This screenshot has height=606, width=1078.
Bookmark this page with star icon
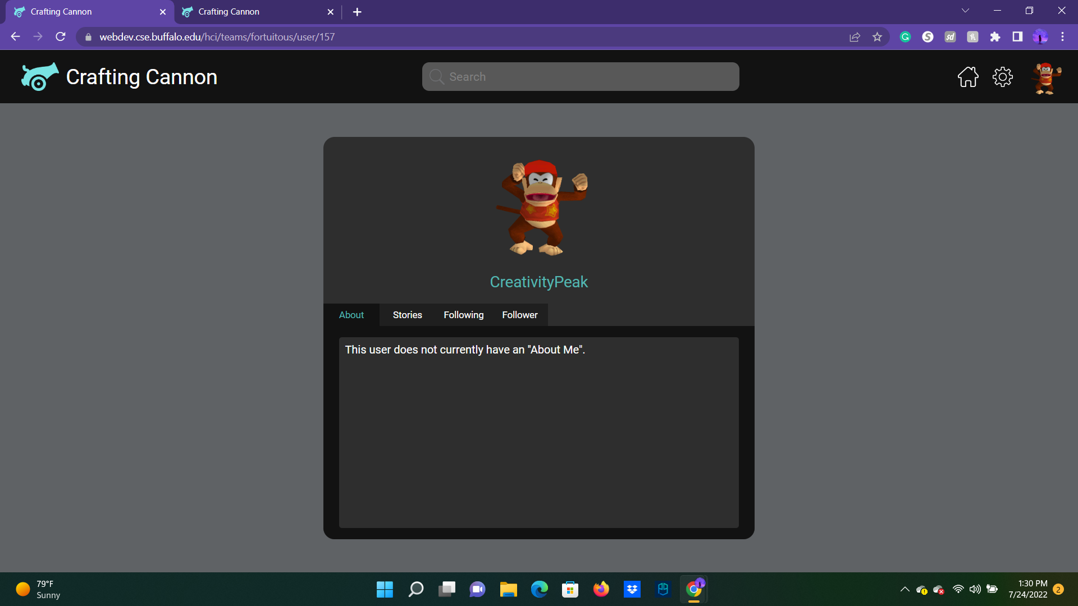pos(877,37)
